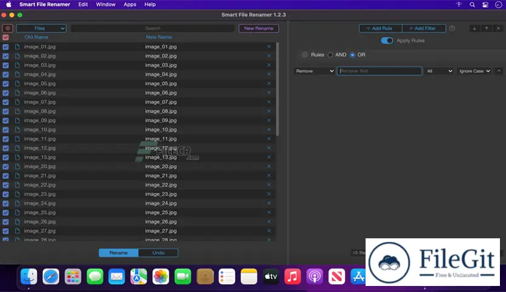Open Mail from the dock
This screenshot has height=292, width=506.
pos(116,276)
